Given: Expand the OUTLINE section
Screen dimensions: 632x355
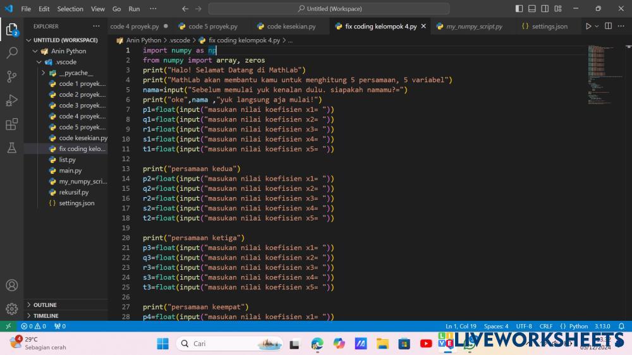Looking at the screenshot, I should [x=45, y=305].
